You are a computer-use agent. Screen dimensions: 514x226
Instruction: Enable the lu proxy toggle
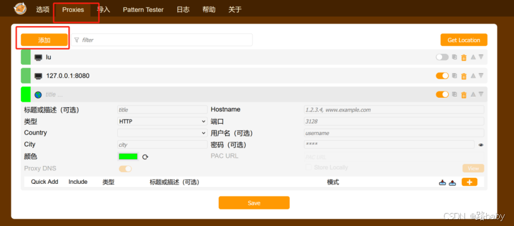pos(442,57)
